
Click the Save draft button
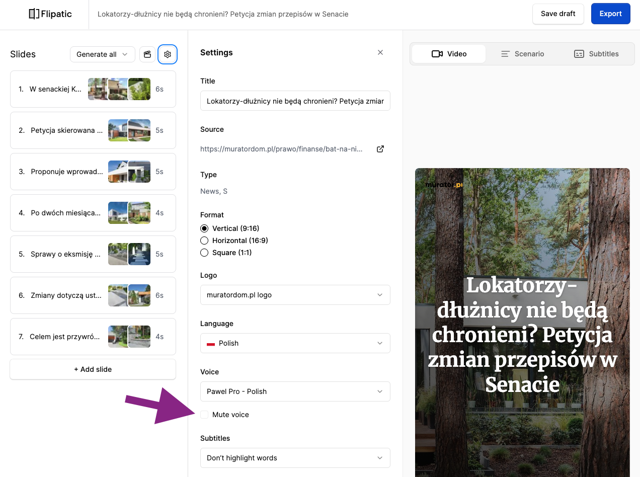(558, 14)
